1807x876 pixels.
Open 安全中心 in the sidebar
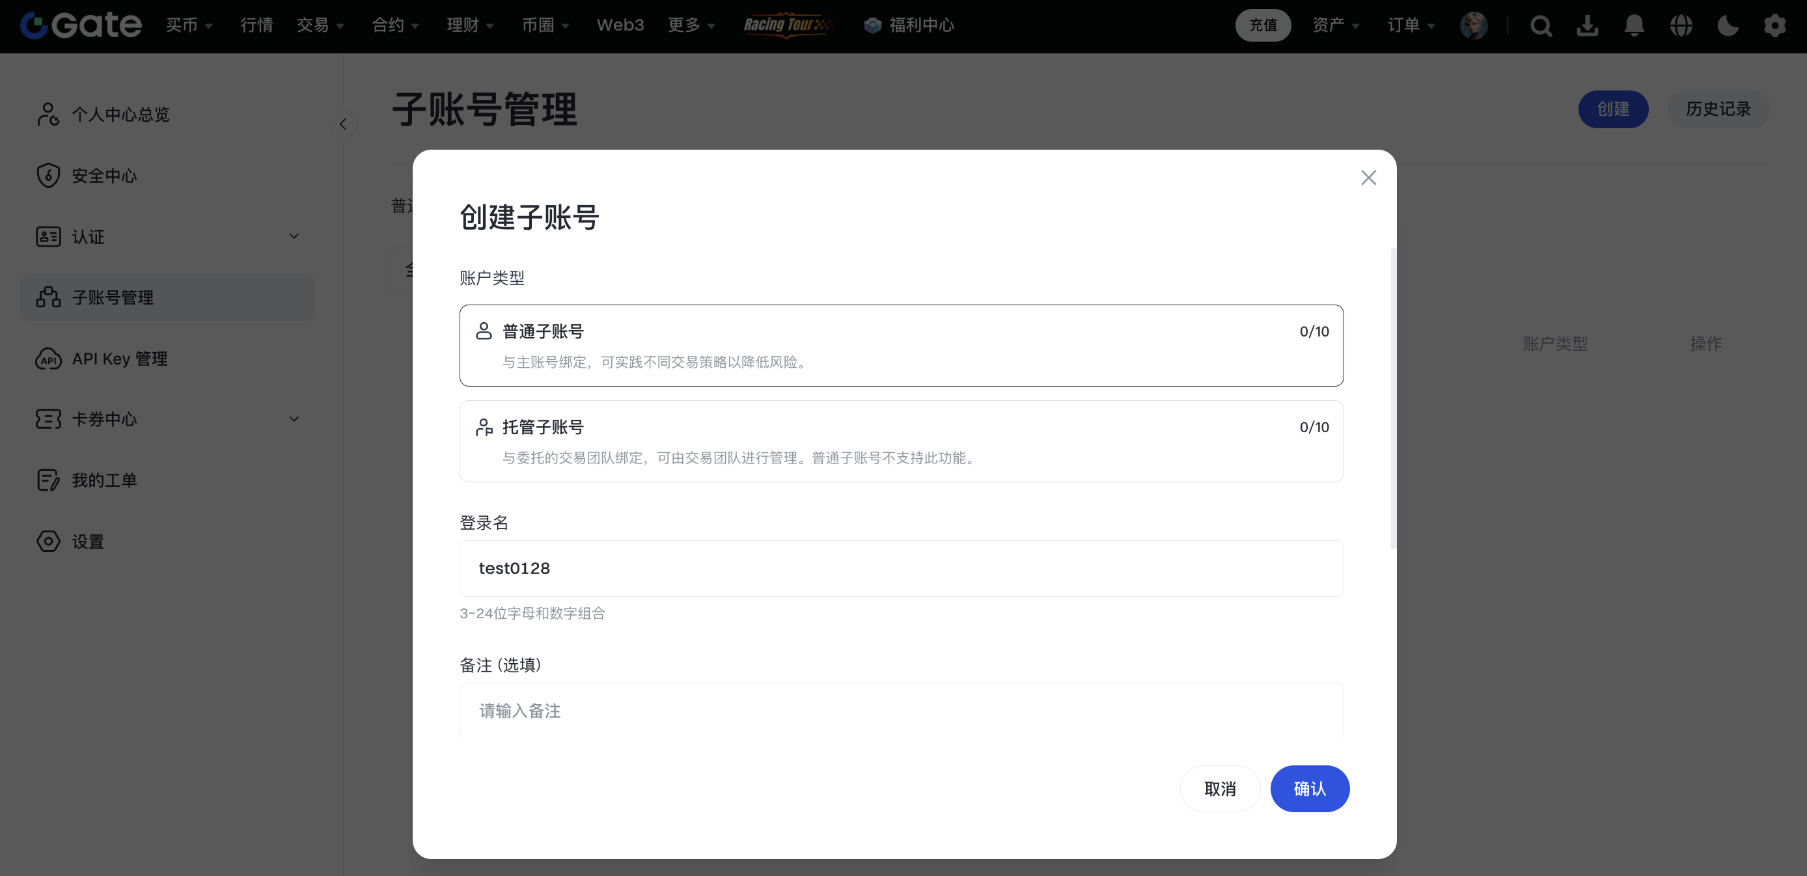pos(103,175)
